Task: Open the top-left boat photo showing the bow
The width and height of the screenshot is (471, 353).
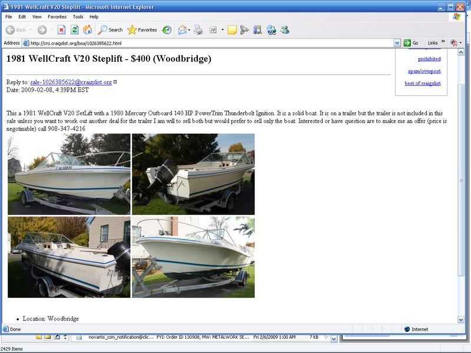Action: click(x=69, y=174)
